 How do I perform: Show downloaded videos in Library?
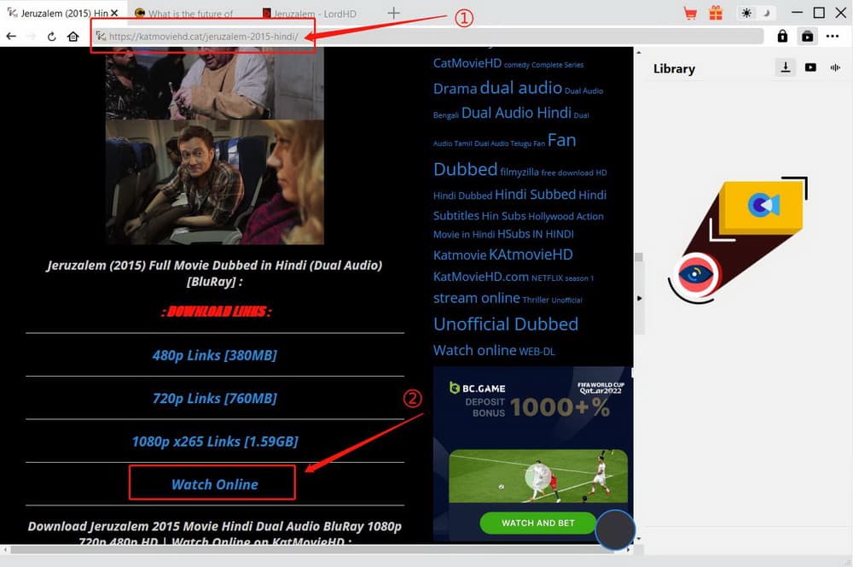pos(810,67)
